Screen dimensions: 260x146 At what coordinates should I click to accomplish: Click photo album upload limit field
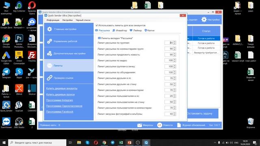[x=169, y=114]
